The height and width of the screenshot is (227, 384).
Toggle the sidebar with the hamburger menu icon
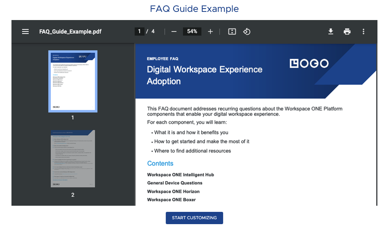pyautogui.click(x=25, y=32)
